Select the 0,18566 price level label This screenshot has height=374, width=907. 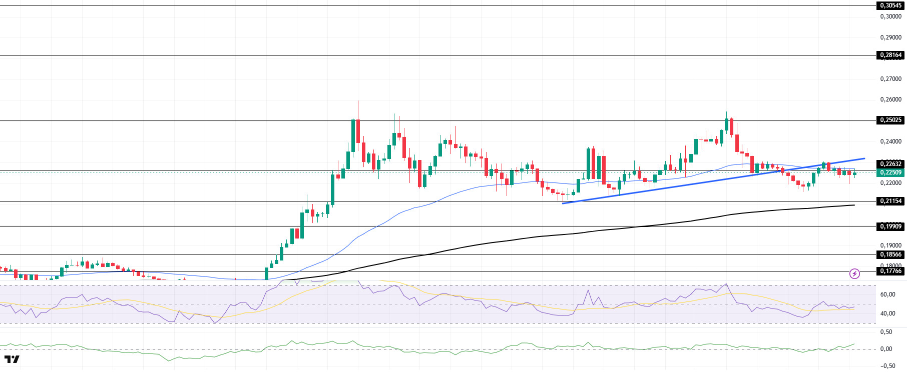pos(890,254)
